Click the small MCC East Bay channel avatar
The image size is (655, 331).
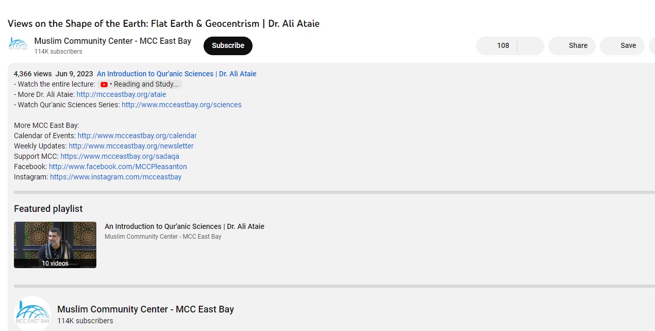coord(18,45)
